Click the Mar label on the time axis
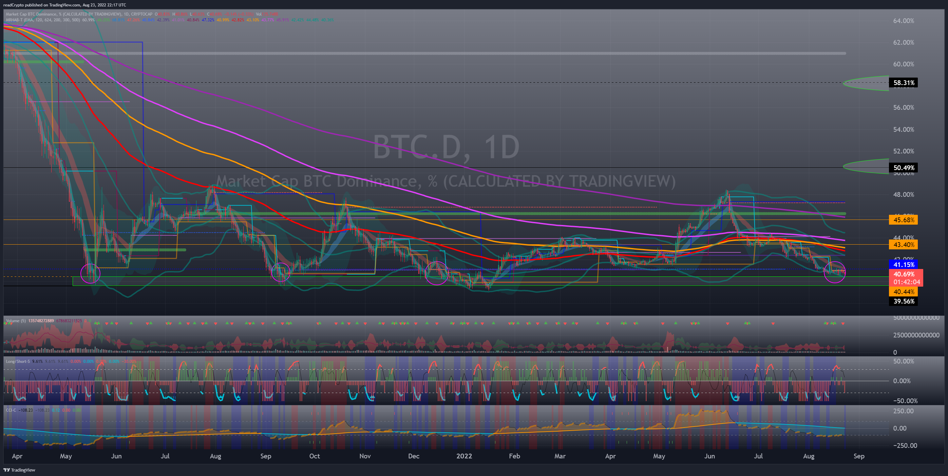 560,456
